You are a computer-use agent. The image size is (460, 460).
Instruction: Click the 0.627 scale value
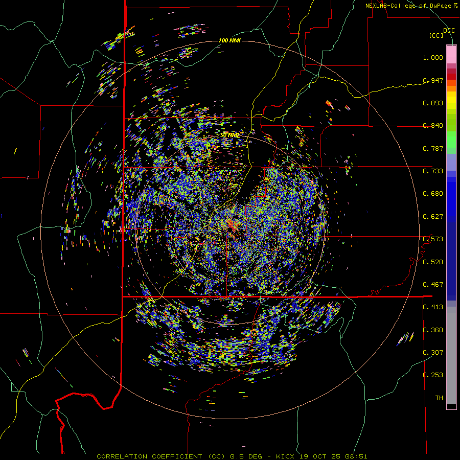click(433, 217)
